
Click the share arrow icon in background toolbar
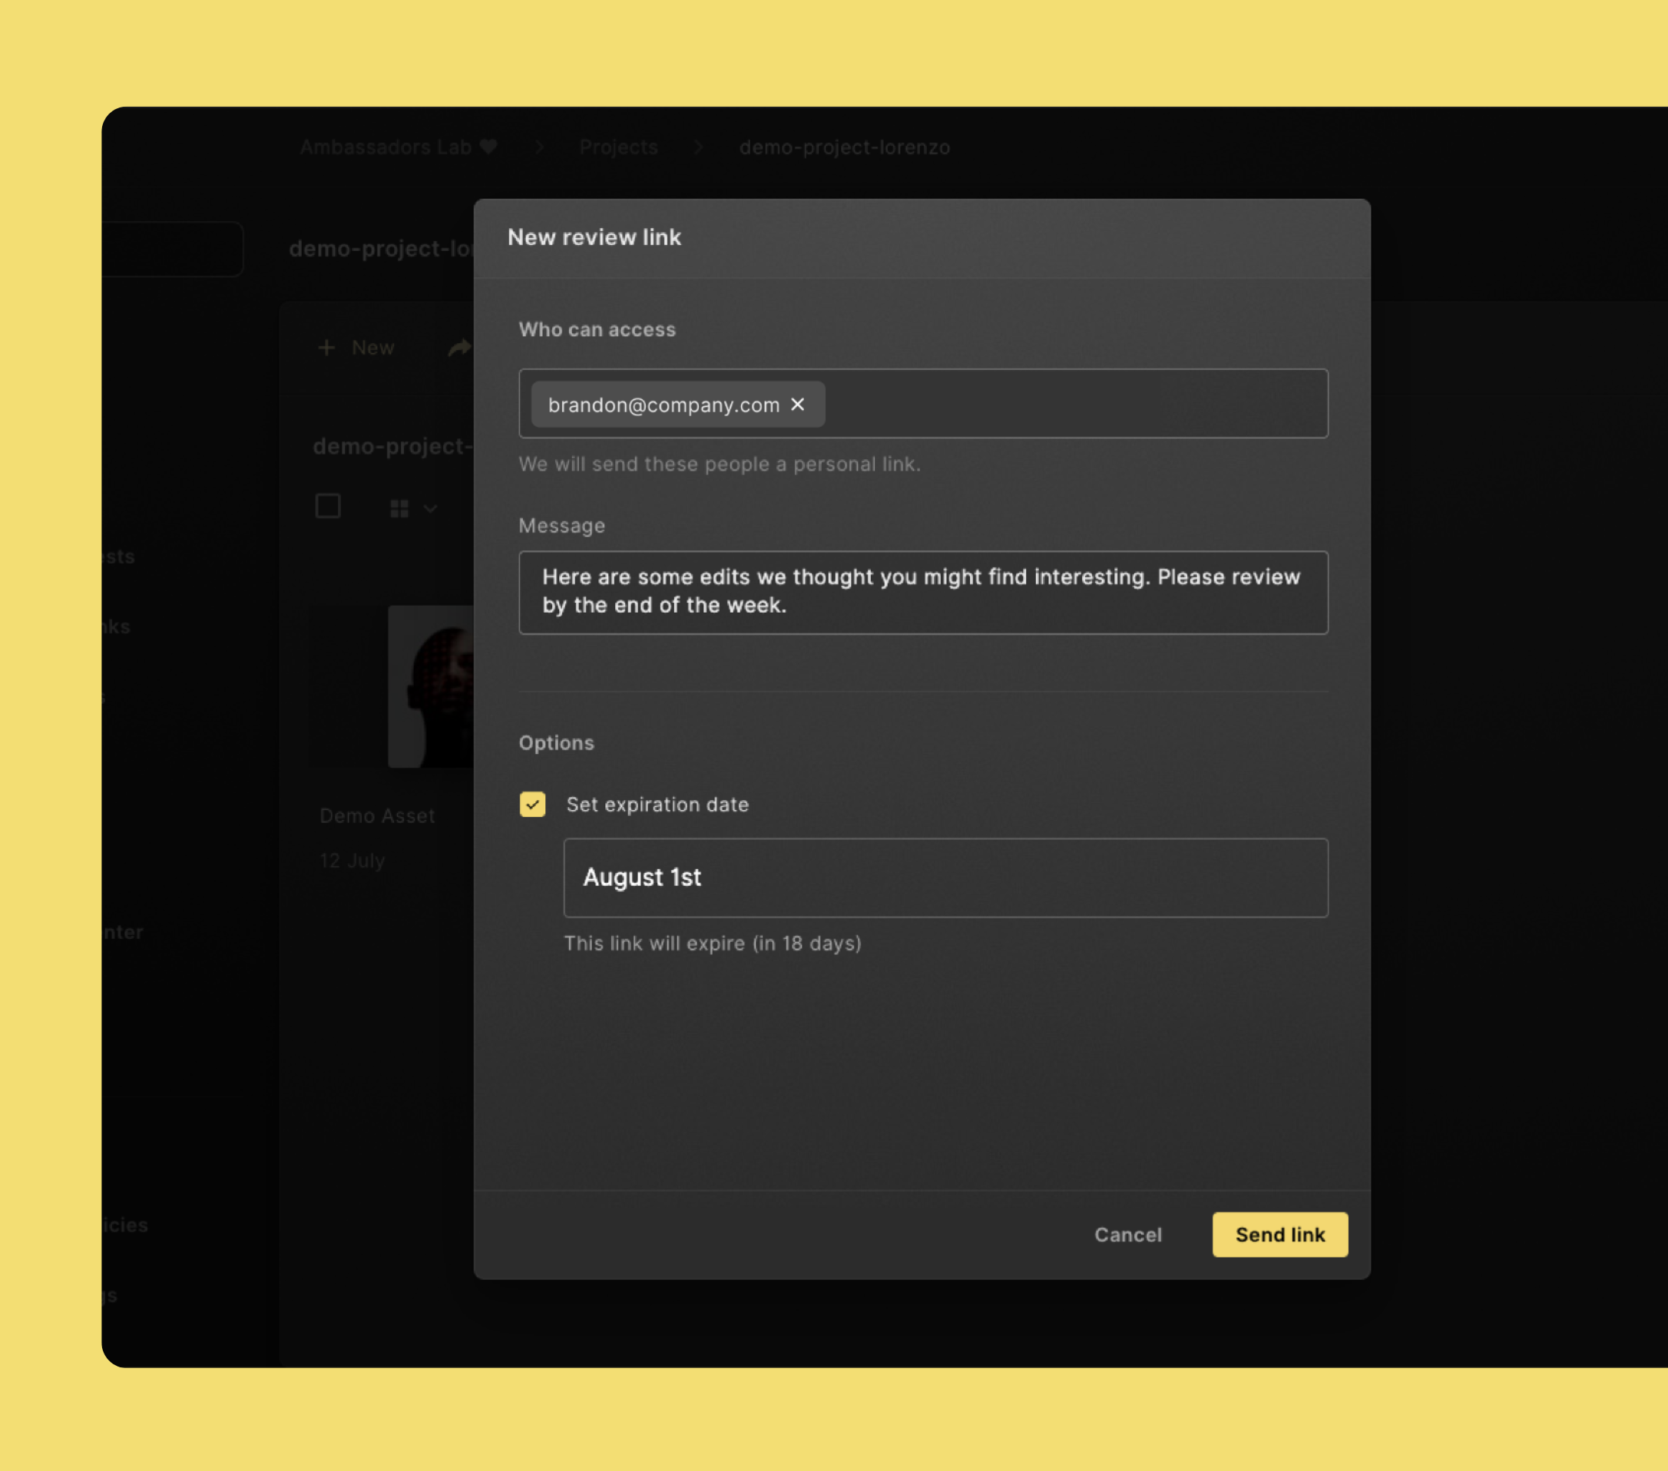[459, 348]
